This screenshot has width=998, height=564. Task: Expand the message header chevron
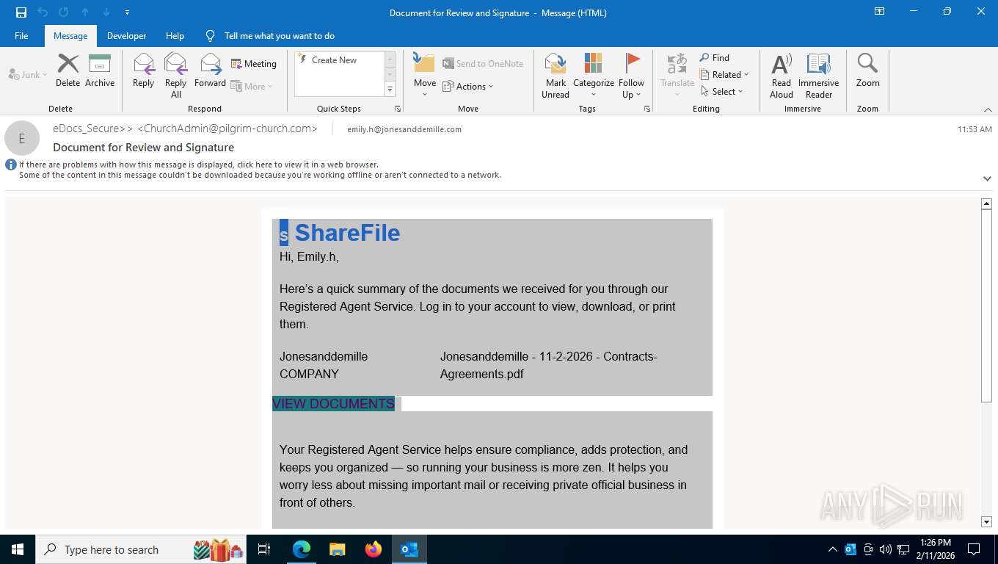[x=987, y=178]
